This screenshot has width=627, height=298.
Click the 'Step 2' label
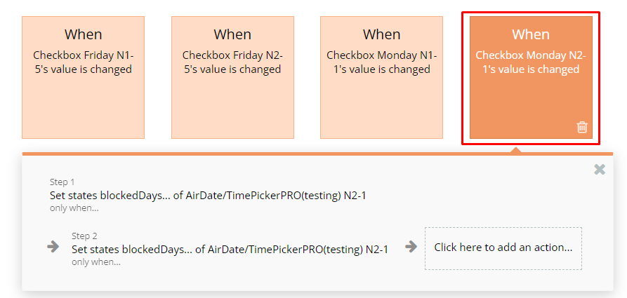click(84, 236)
